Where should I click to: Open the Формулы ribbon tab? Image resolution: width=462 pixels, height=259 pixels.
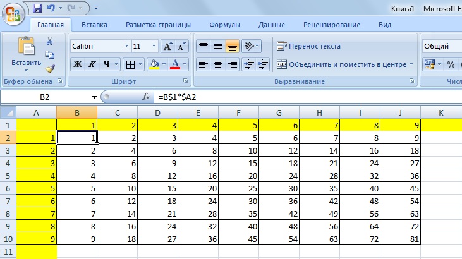click(224, 25)
